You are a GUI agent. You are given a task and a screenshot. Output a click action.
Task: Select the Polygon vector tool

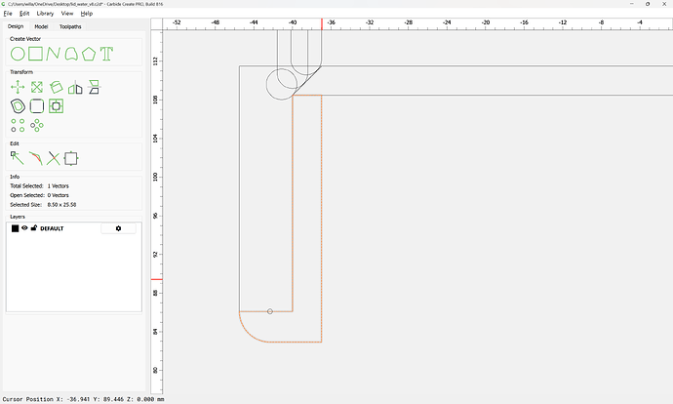coord(89,54)
